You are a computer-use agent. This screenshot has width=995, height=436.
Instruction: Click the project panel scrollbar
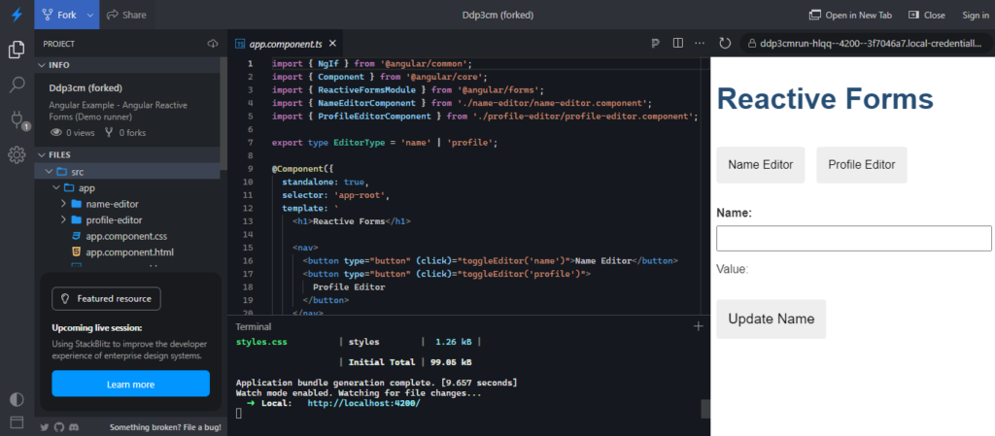[223, 113]
